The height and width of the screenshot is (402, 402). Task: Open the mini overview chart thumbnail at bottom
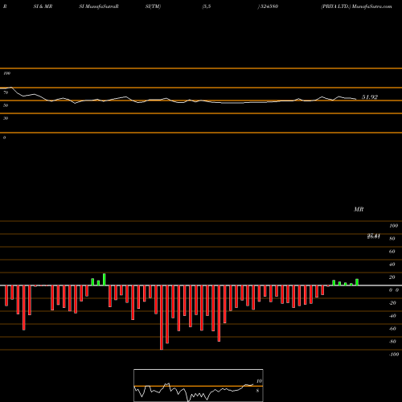[x=199, y=385]
